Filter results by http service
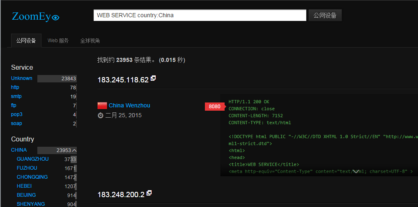Screen dimensions: 418x207 click(x=15, y=87)
